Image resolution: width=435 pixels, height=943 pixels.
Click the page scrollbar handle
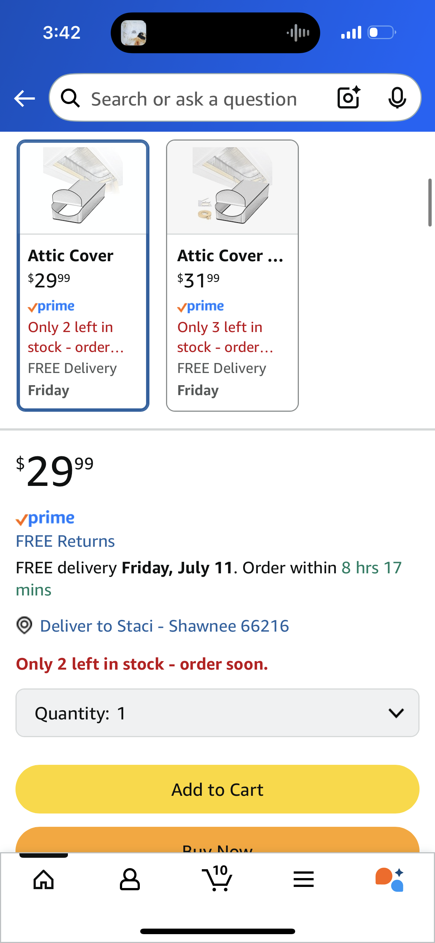pos(430,202)
